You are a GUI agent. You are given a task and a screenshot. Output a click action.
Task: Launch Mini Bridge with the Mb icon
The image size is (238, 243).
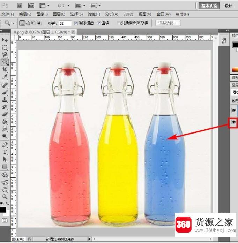(31, 6)
